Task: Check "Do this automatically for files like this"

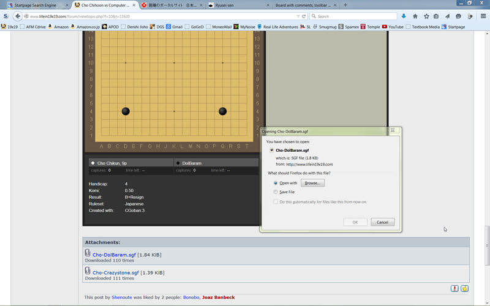Action: 276,201
